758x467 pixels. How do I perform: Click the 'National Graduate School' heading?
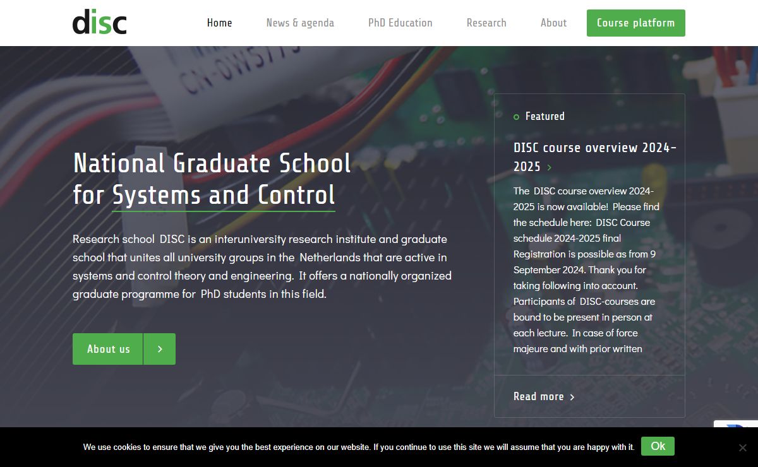click(212, 163)
